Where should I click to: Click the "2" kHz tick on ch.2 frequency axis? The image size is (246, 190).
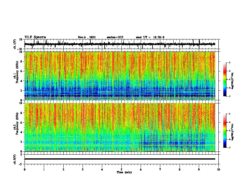tap(21, 142)
